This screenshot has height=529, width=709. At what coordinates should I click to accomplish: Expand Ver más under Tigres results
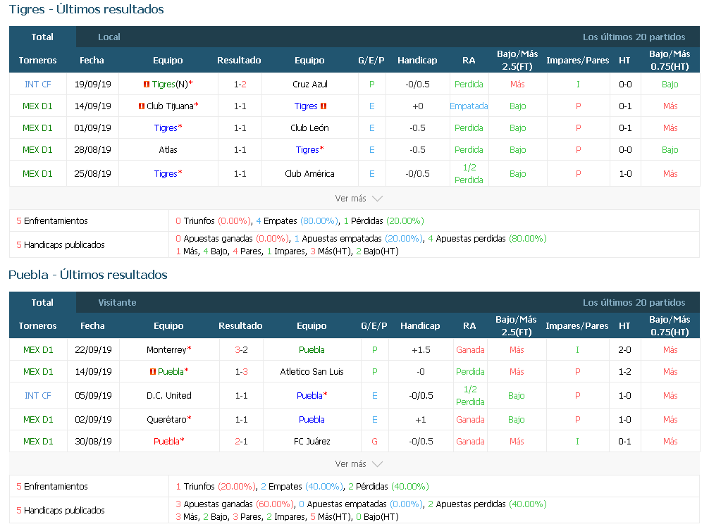click(x=359, y=199)
